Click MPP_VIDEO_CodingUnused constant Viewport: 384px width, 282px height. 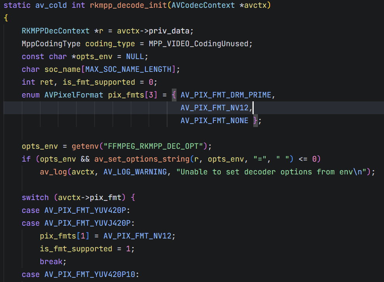[x=199, y=44]
